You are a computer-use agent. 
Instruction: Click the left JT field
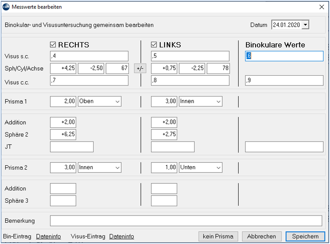coord(173,147)
